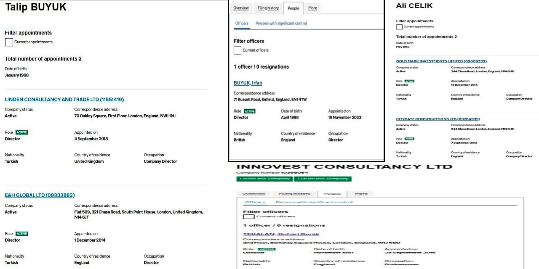This screenshot has height=269, width=539.
Task: Show Innovest Persons with significant control
Action: point(314,202)
